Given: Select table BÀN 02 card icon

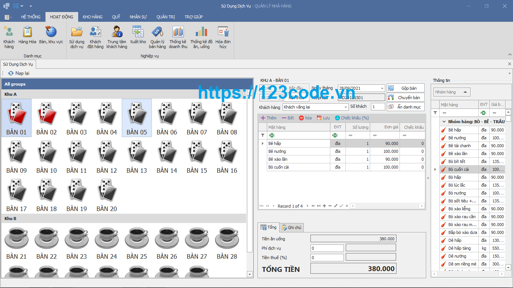Looking at the screenshot, I should coord(47,118).
